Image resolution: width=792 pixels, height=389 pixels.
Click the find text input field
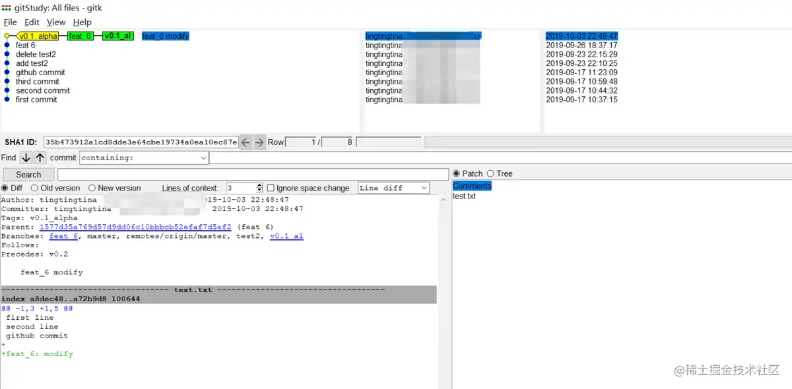coord(500,158)
